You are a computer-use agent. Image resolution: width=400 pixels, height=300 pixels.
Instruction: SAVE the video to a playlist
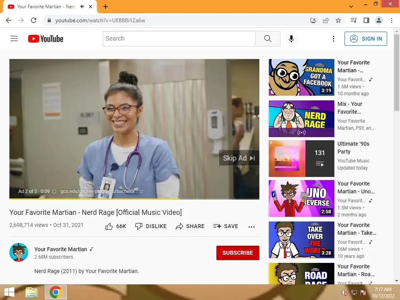[x=225, y=226]
